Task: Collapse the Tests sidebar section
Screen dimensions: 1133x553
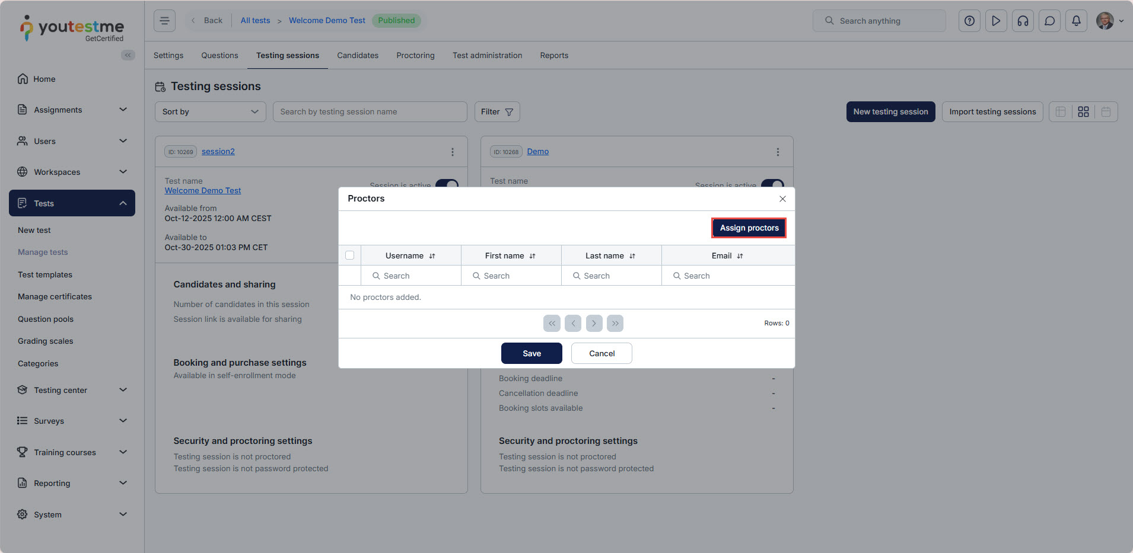Action: pos(122,203)
